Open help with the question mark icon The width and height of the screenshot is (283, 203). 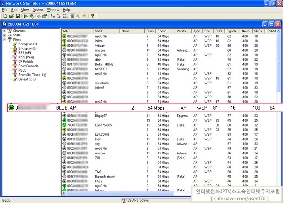click(x=93, y=16)
